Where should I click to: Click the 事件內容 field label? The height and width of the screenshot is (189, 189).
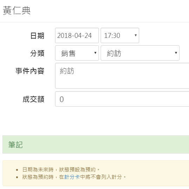pos(30,71)
